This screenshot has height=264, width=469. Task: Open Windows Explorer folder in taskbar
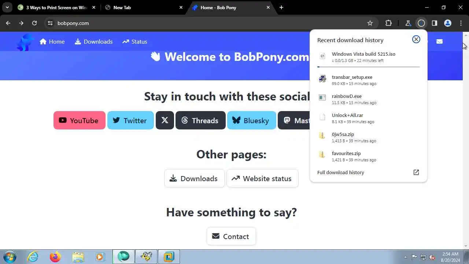click(x=78, y=257)
